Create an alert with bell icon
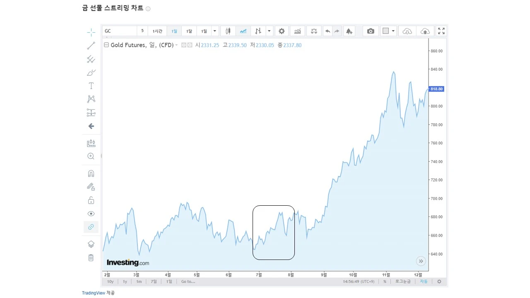 click(349, 31)
